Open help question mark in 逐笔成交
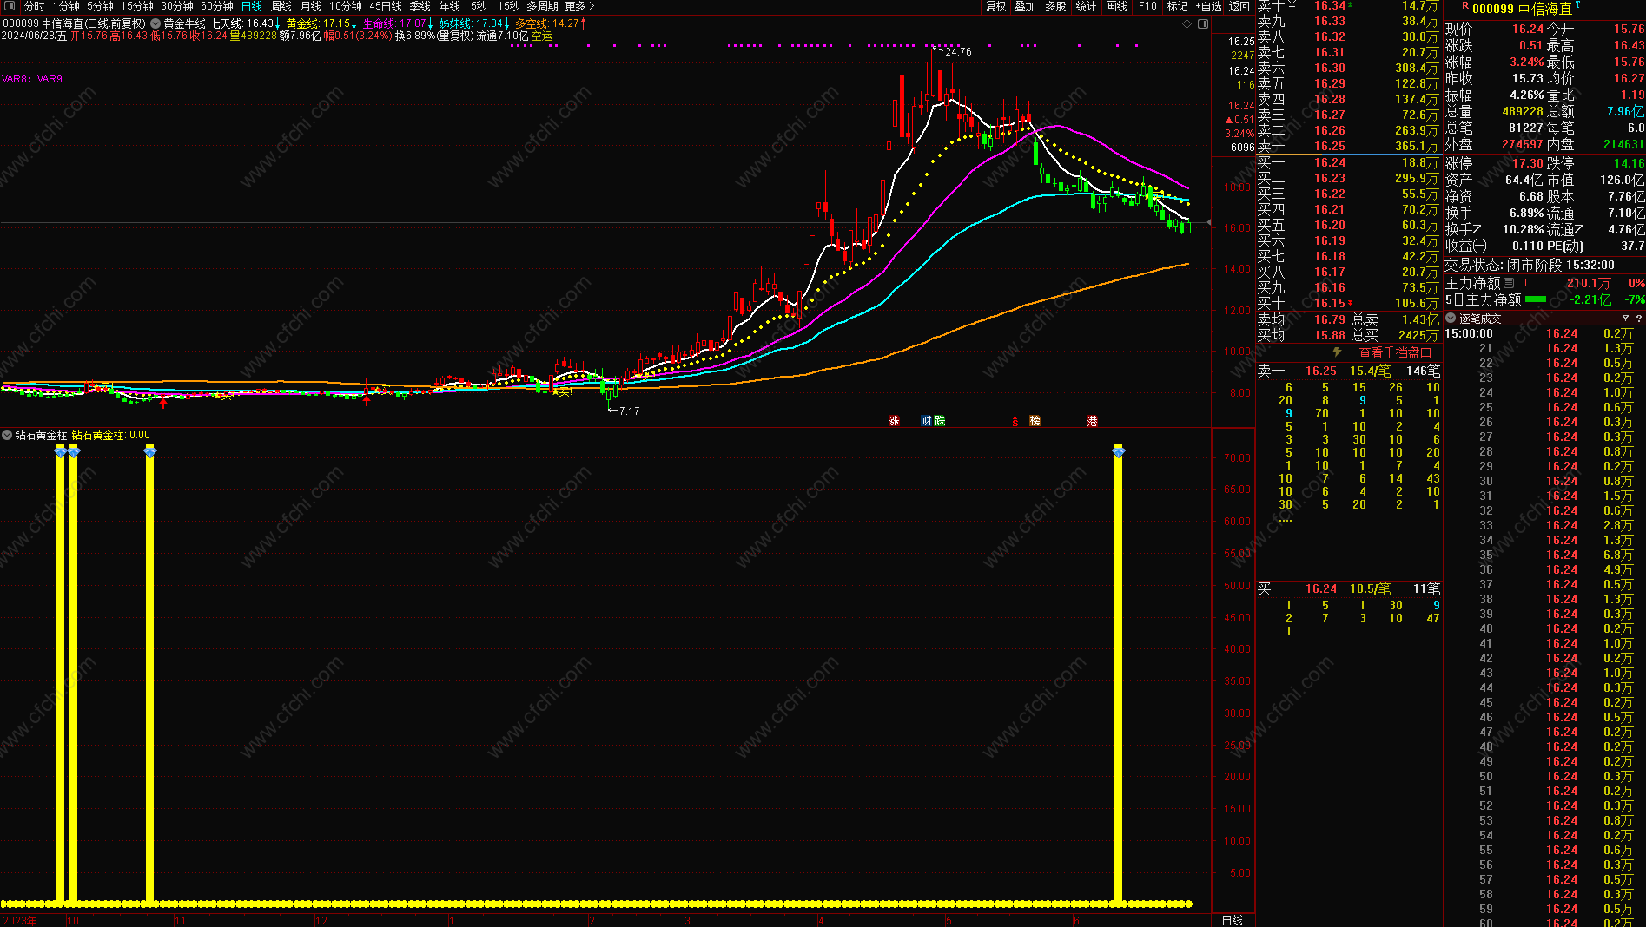 [1638, 319]
